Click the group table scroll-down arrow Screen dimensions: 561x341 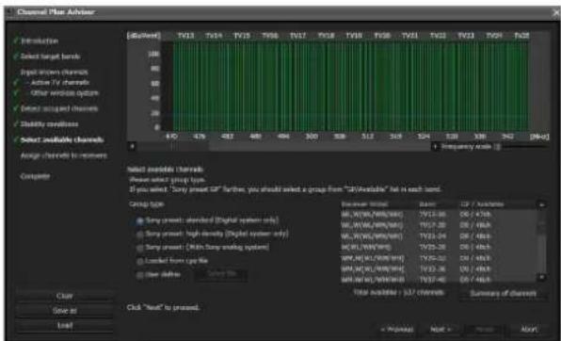[x=541, y=277]
